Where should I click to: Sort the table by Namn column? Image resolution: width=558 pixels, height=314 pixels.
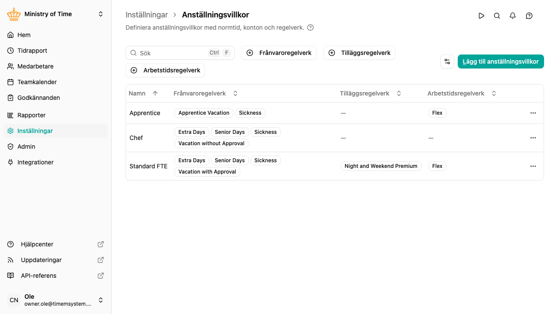pos(143,93)
